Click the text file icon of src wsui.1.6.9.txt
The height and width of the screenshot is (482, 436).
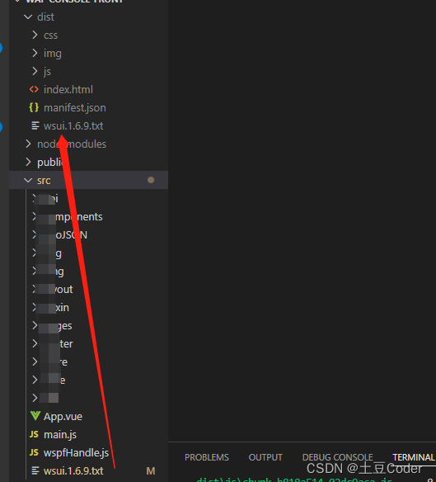[x=35, y=470]
